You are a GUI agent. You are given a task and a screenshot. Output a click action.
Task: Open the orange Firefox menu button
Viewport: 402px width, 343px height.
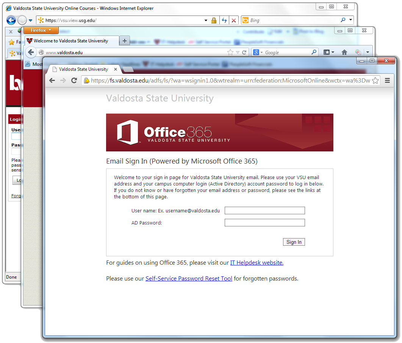[x=41, y=30]
